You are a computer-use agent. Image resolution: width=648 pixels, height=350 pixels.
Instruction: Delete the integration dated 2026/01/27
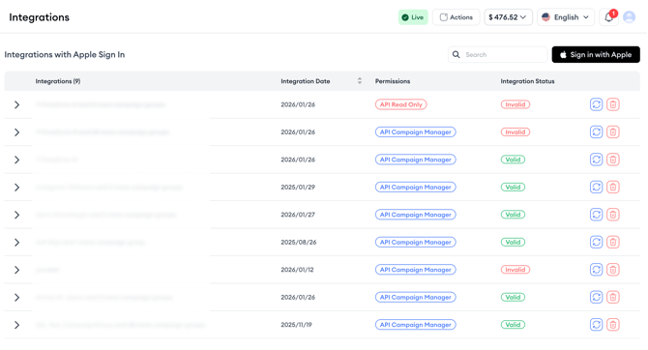click(x=613, y=215)
